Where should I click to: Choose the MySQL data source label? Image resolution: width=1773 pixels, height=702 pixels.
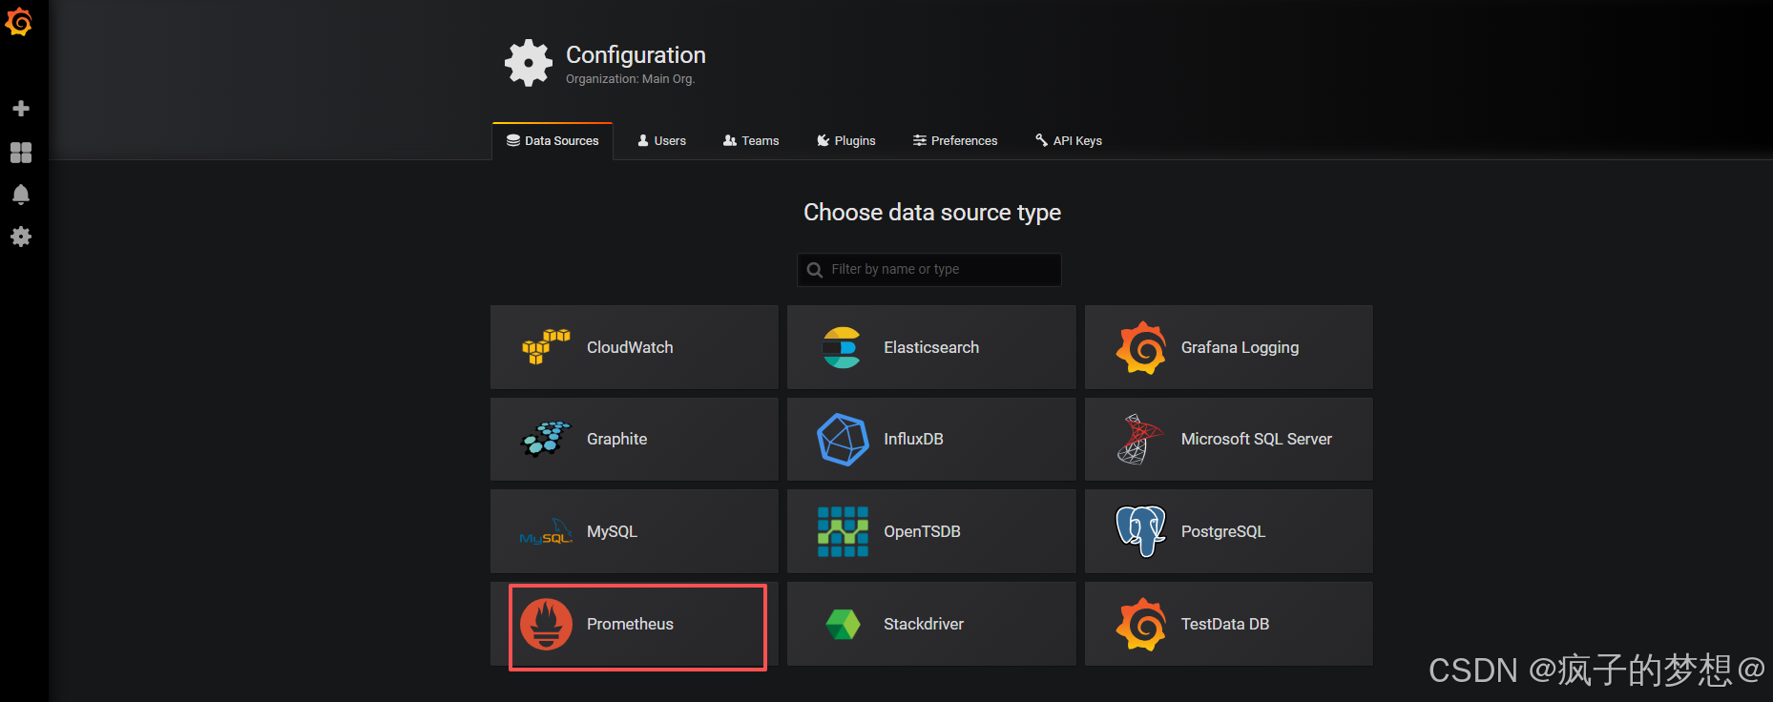pos(612,532)
